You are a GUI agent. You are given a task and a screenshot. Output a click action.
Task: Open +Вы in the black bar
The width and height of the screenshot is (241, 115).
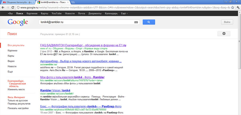point(10,14)
